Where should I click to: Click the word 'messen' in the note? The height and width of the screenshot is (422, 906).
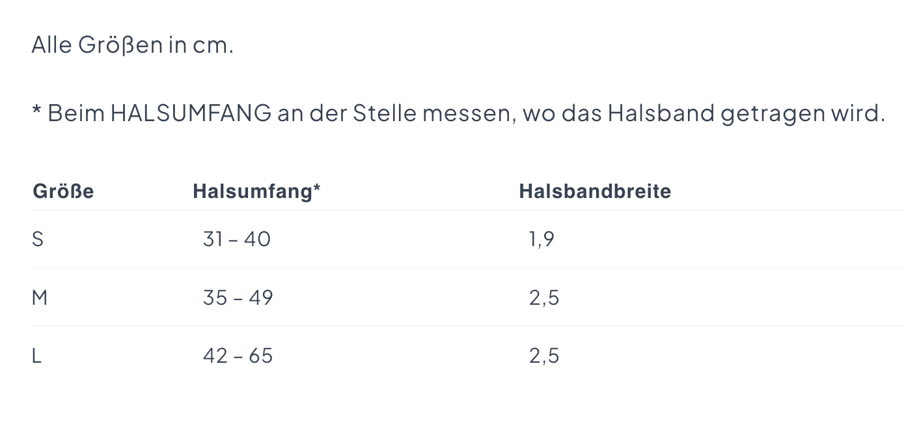tap(468, 115)
